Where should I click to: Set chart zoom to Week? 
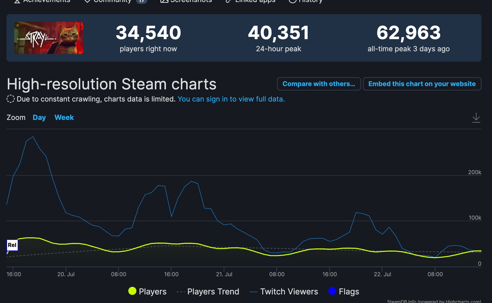tap(64, 117)
